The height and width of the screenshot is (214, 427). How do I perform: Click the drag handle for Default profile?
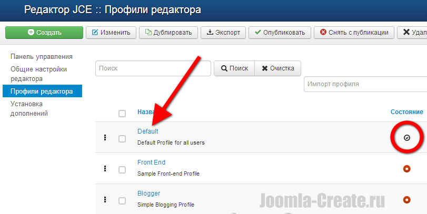coord(105,138)
